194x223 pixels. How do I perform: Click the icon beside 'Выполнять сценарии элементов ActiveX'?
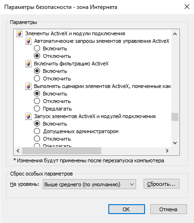(x=28, y=86)
